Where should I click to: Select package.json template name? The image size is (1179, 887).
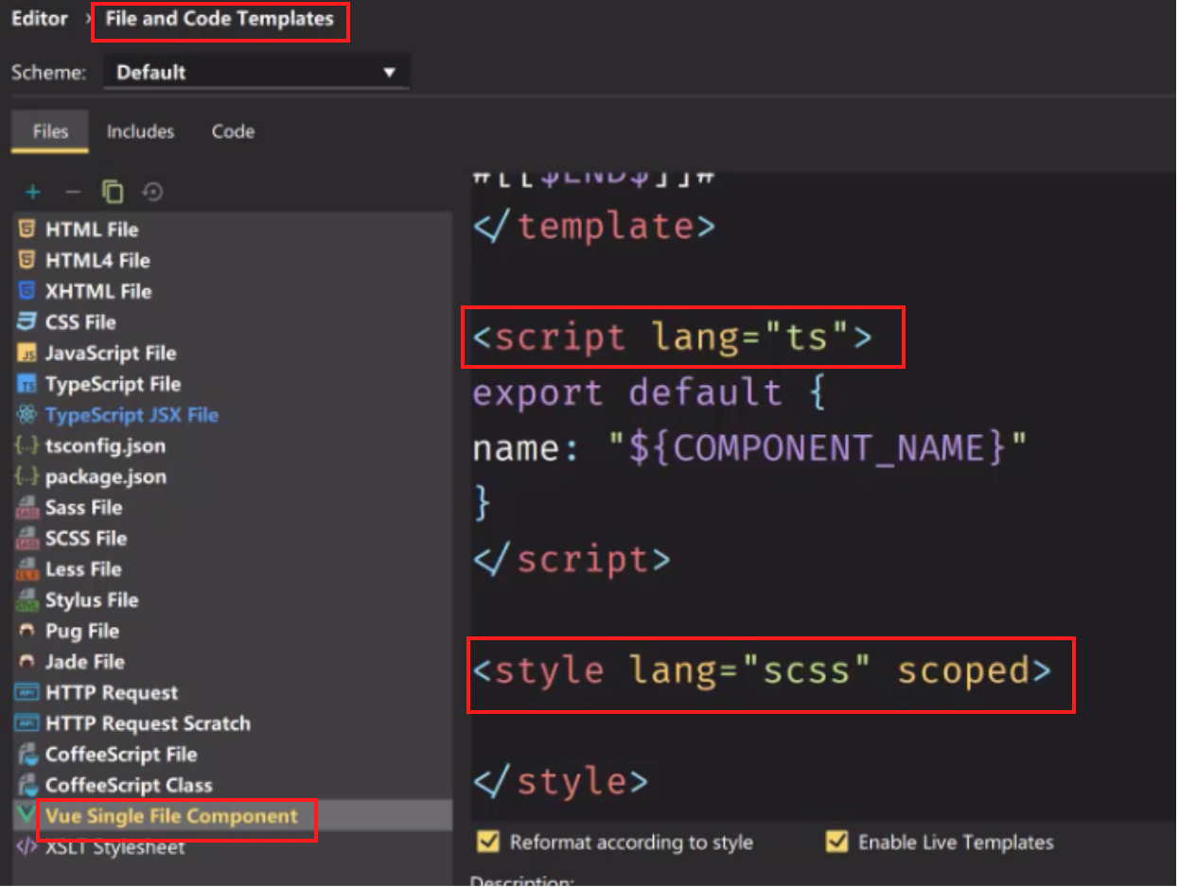(106, 477)
